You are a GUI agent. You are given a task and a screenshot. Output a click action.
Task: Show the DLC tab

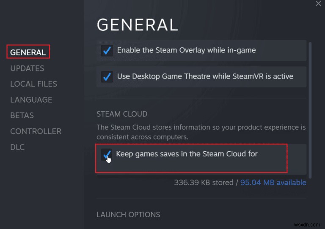tap(17, 147)
